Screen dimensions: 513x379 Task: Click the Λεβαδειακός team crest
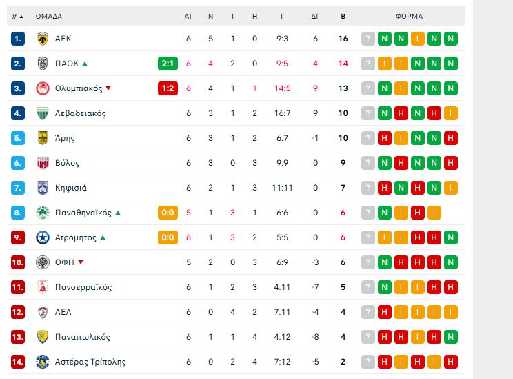pyautogui.click(x=42, y=113)
